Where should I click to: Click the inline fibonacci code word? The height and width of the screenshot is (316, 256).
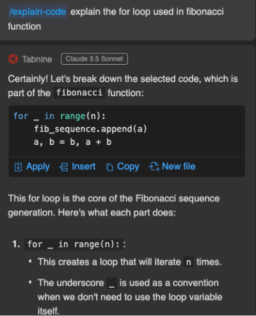click(79, 93)
